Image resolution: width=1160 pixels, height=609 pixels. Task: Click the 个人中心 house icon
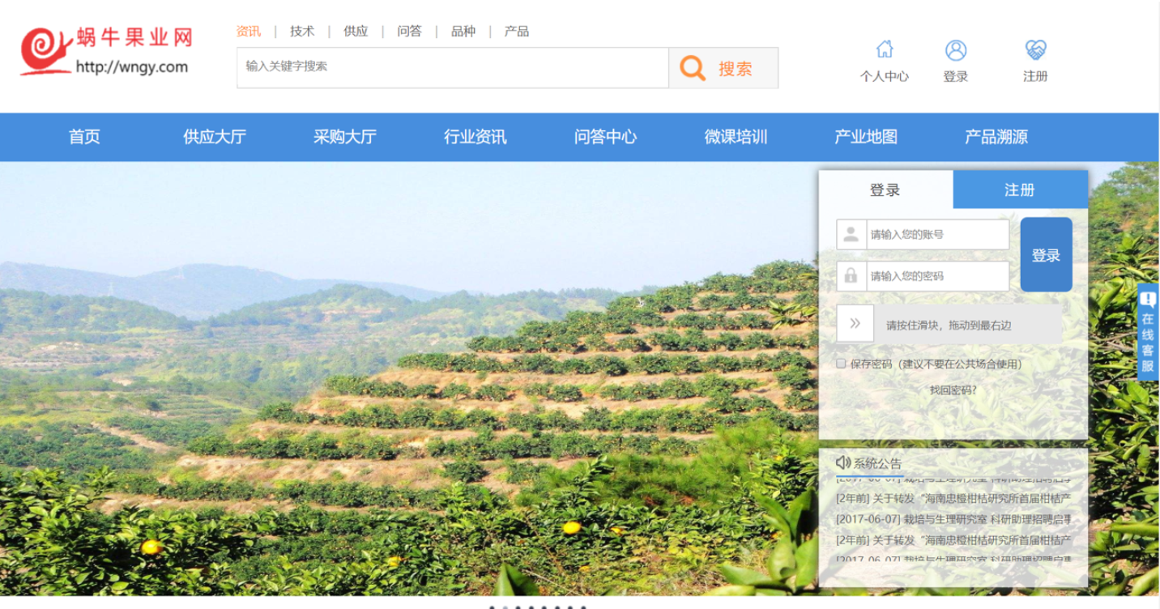click(885, 49)
